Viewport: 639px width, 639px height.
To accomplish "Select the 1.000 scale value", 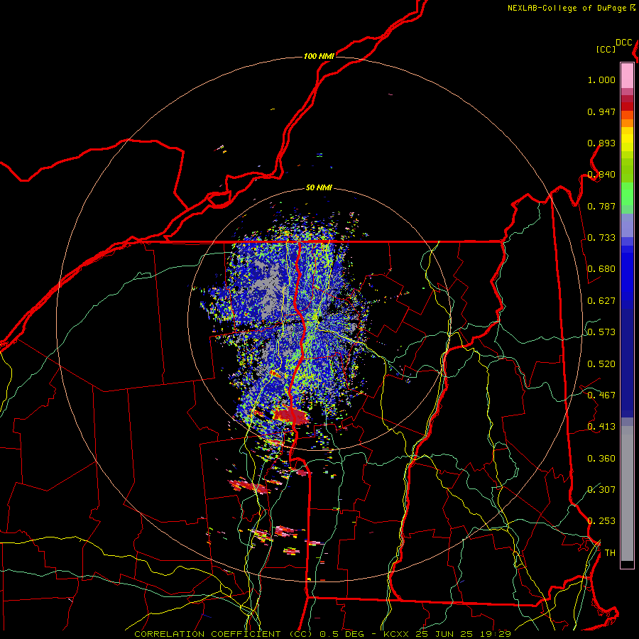I will 601,80.
